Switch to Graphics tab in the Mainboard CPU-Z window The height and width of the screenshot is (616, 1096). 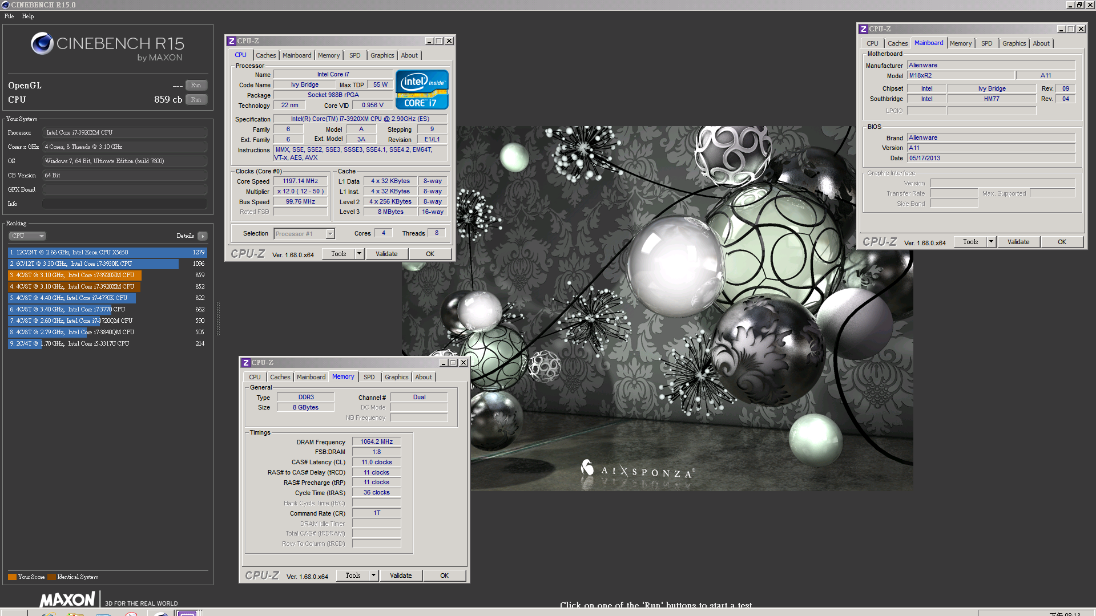(1014, 43)
